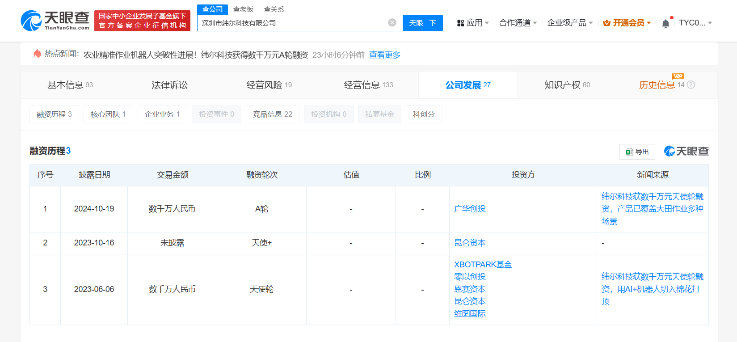Viewport: 737px width, 342px height.
Task: Select the 查公司 search tab
Action: 212,9
